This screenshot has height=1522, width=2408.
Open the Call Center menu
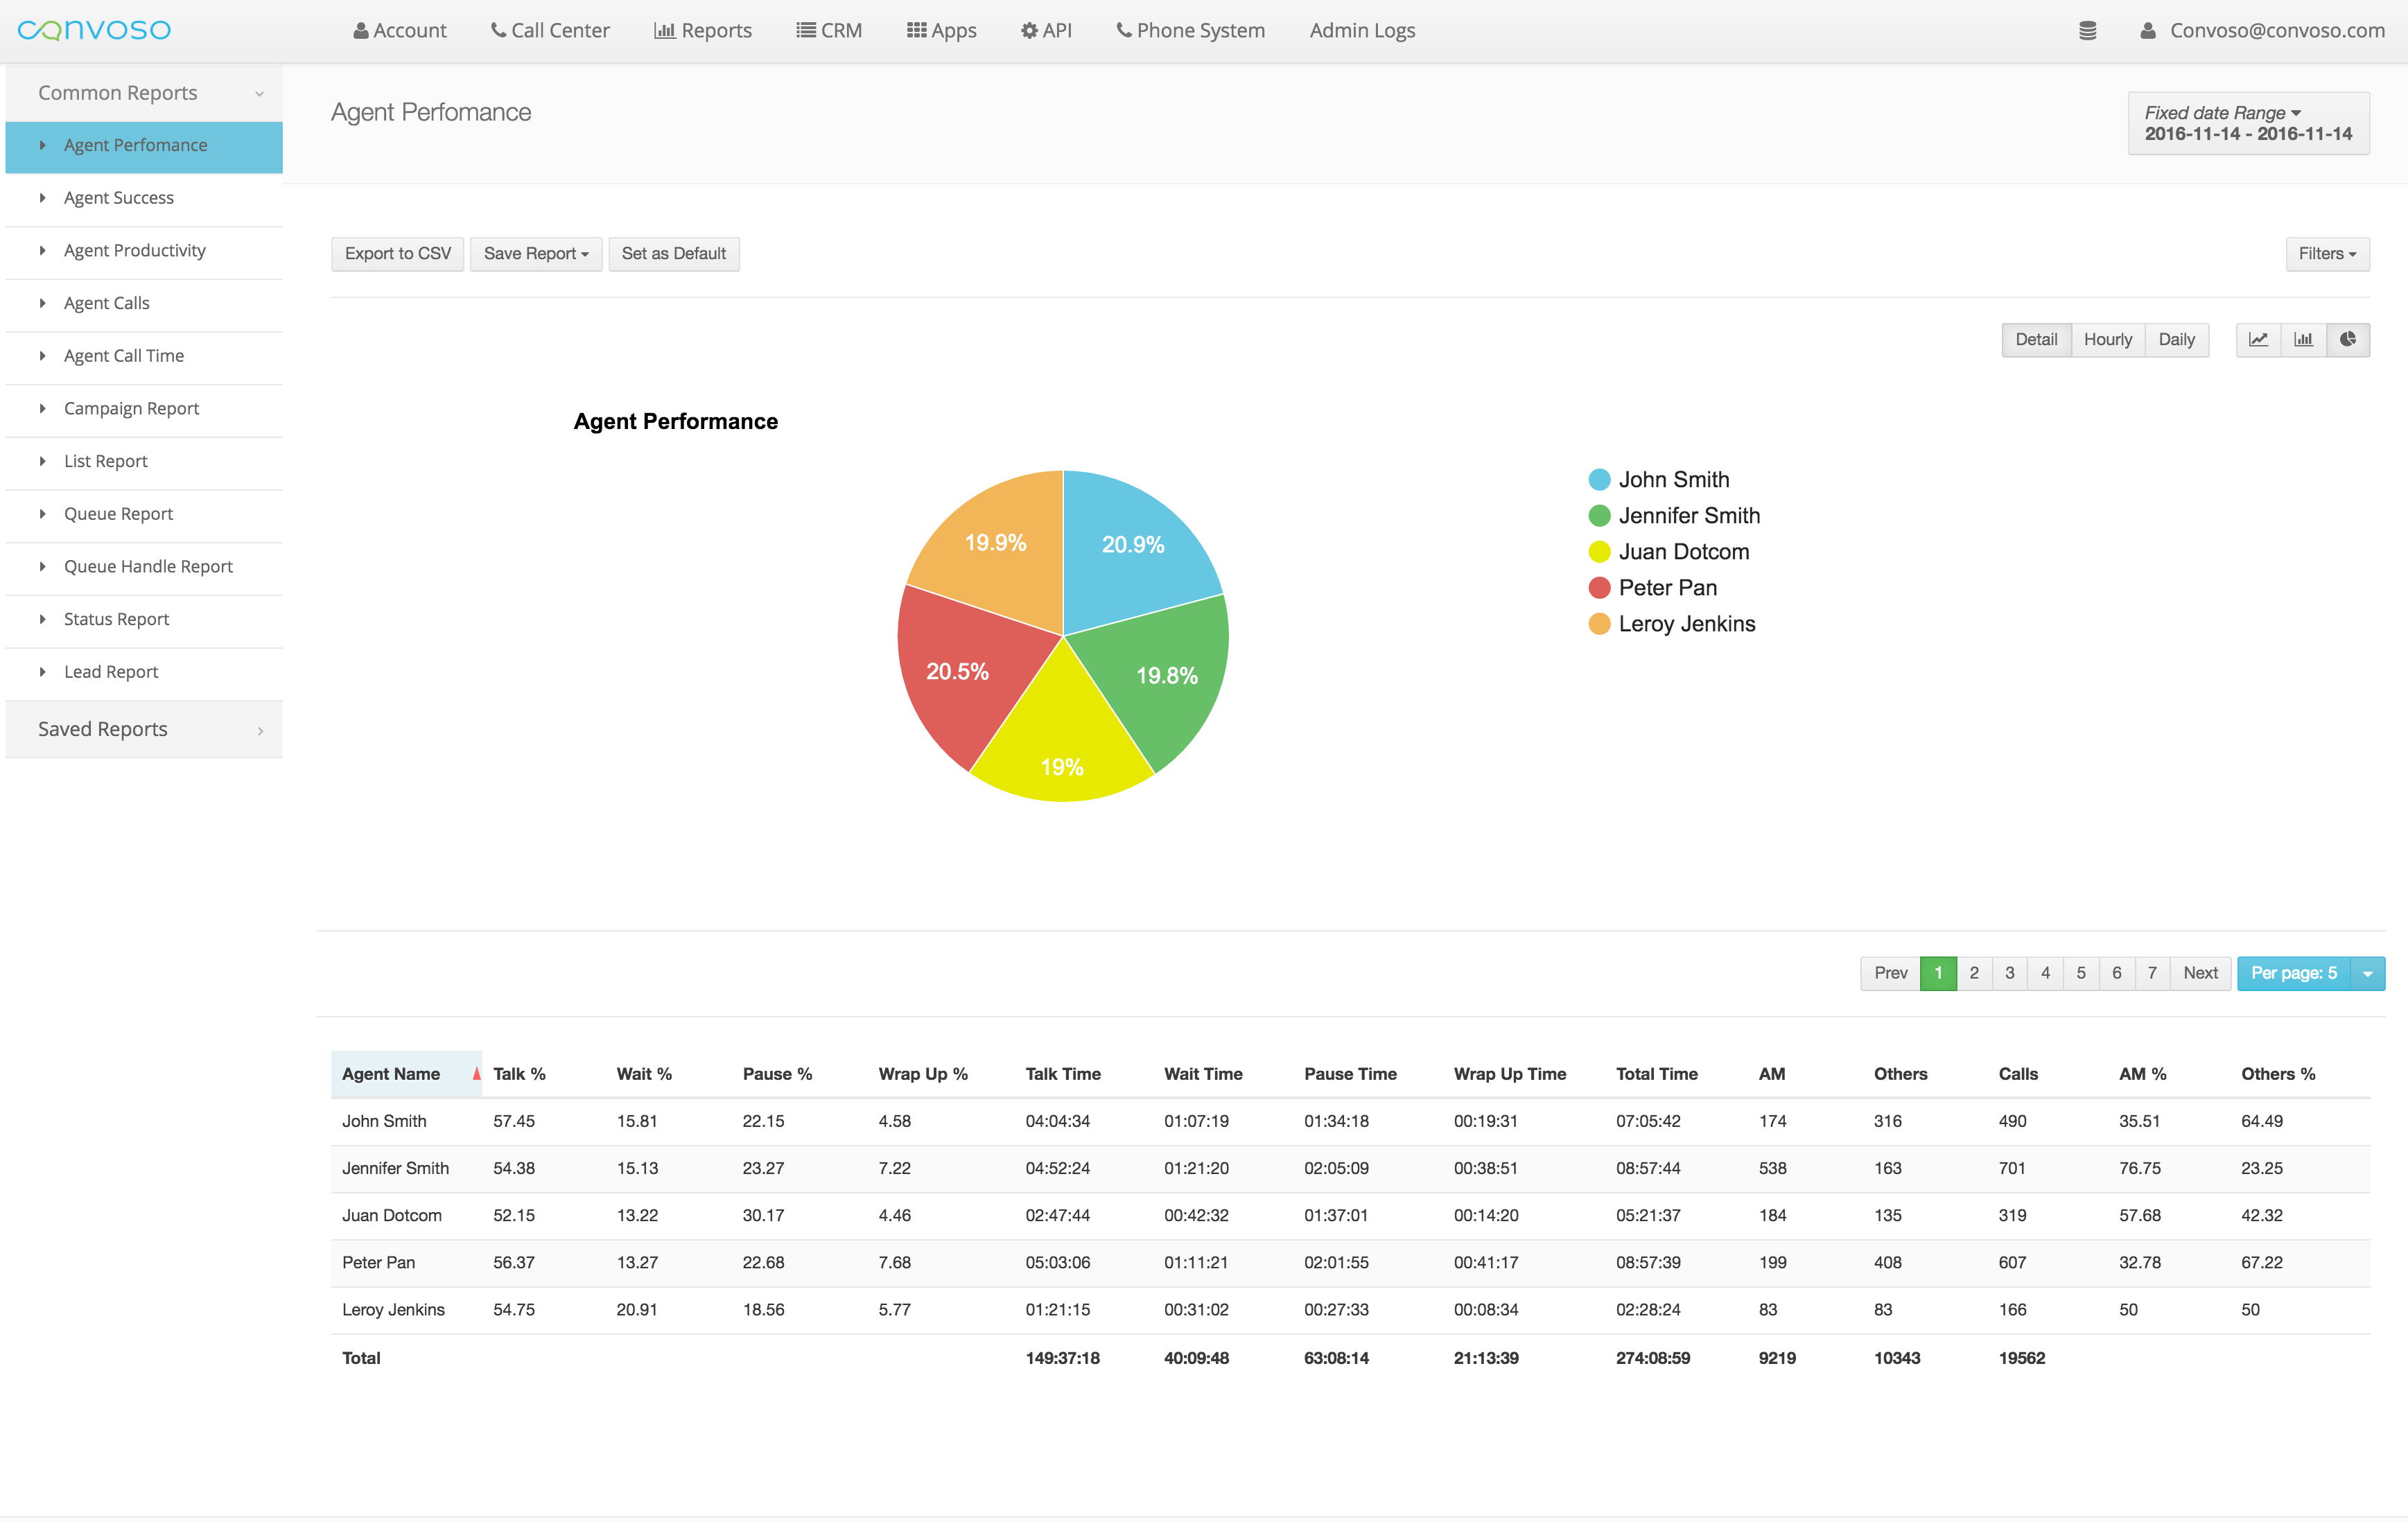click(550, 31)
